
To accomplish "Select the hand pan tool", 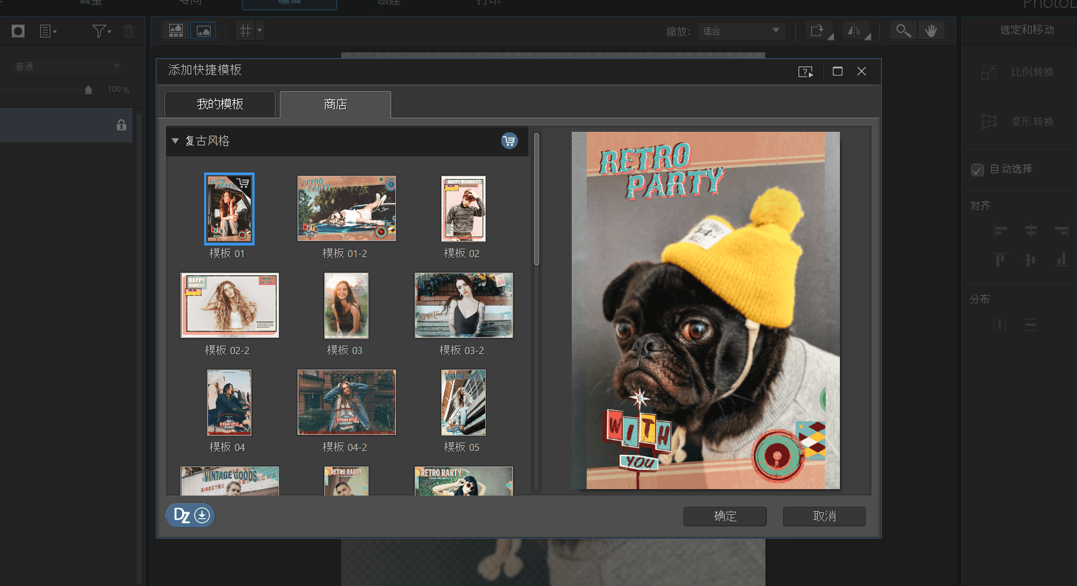I will click(x=930, y=31).
